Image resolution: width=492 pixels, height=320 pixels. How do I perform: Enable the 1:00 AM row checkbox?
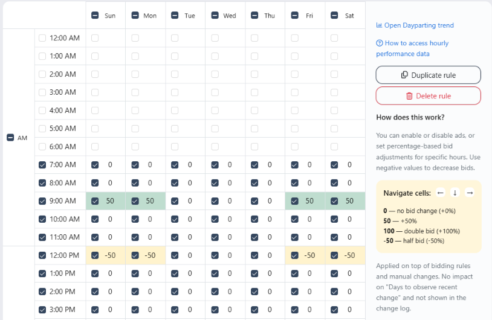42,56
